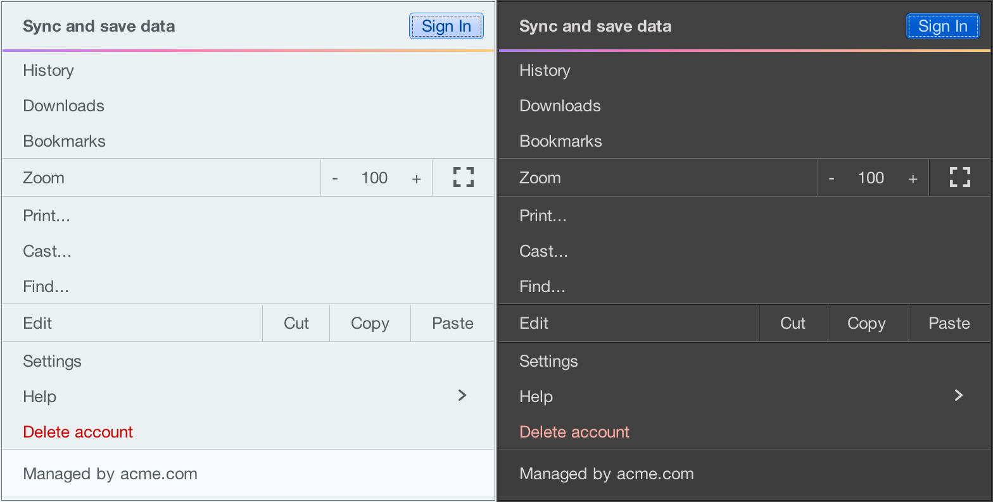Open Downloads in the dark menu

(560, 106)
